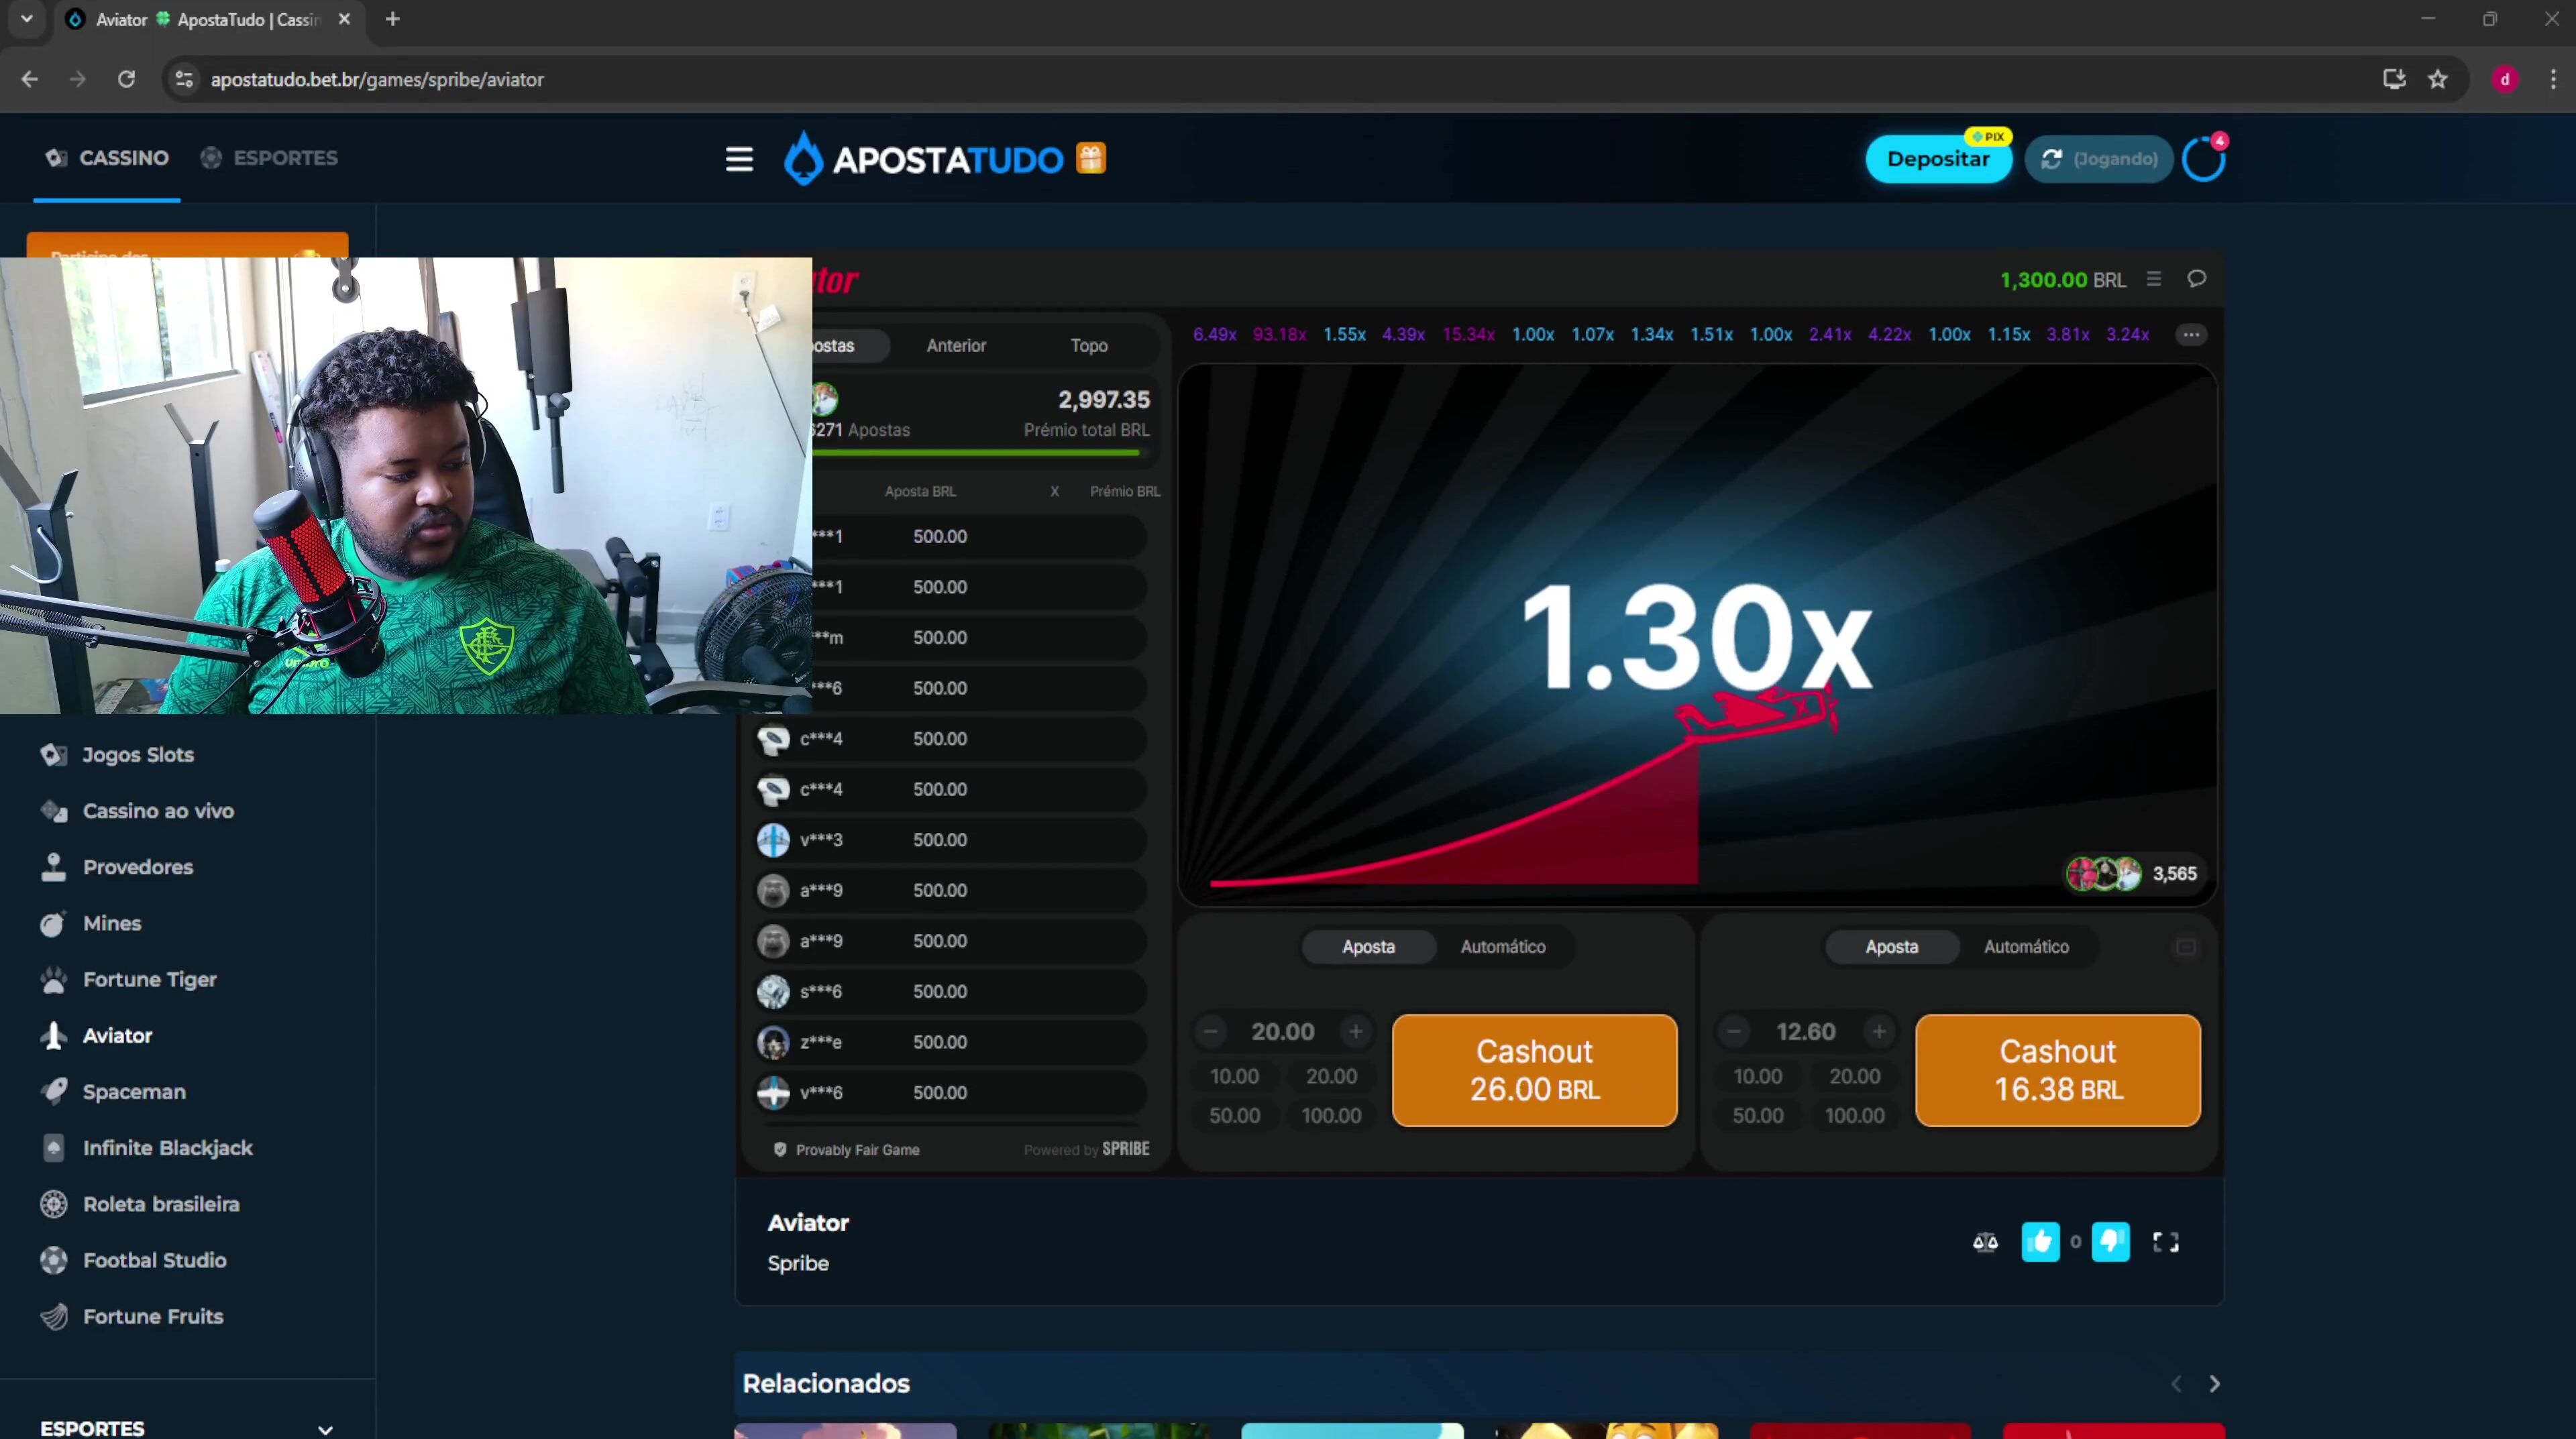Switch first bet panel to Automático
The image size is (2576, 1439).
pyautogui.click(x=1502, y=946)
